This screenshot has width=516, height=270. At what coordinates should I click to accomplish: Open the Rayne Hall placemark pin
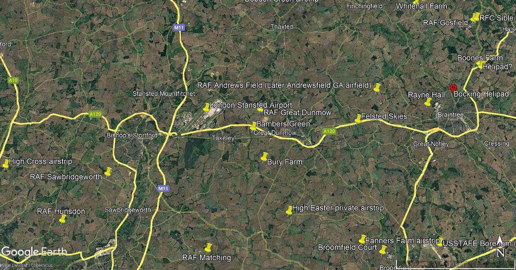click(428, 103)
